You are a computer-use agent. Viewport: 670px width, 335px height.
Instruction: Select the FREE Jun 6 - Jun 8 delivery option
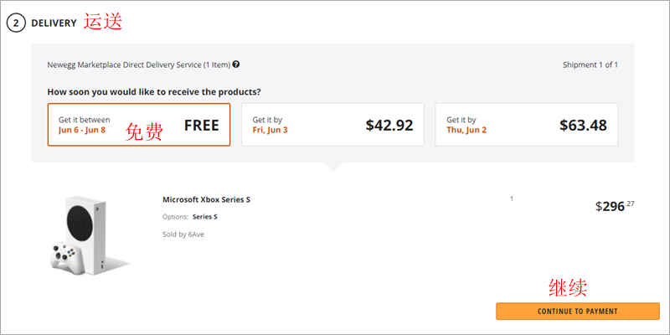point(139,125)
